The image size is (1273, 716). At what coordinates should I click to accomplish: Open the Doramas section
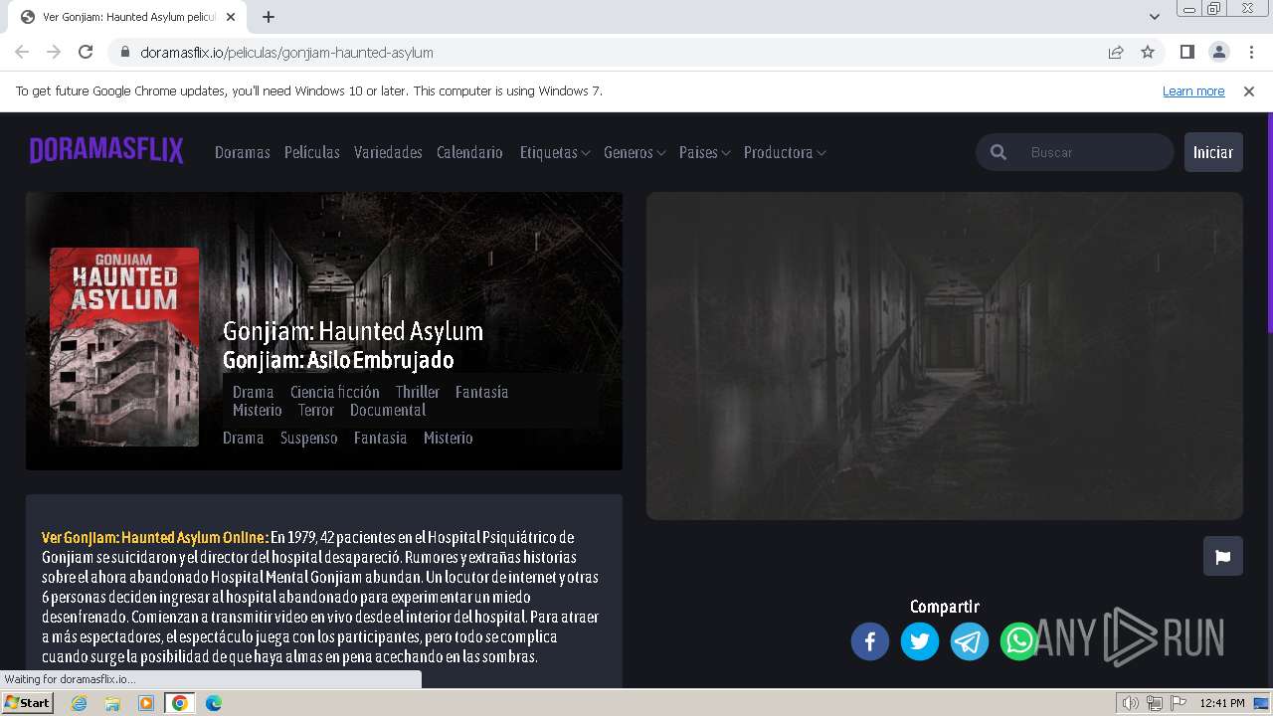243,152
